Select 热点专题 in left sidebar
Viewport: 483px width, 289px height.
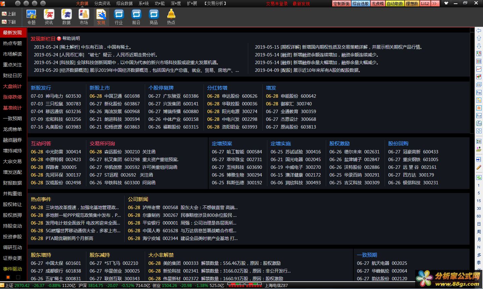coord(12,43)
